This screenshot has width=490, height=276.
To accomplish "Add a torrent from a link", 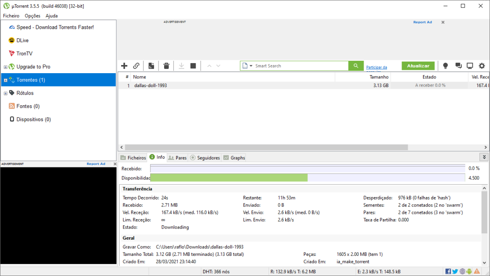I will click(137, 66).
